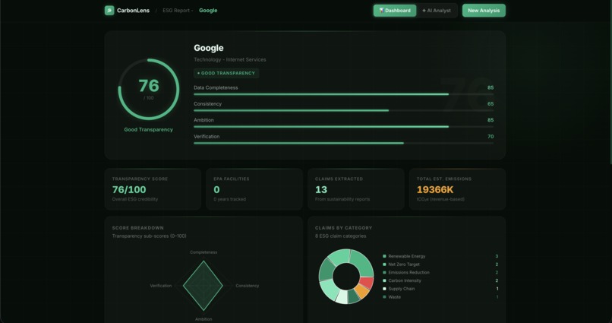The image size is (612, 323).
Task: Click the Supply Chain legend swatch
Action: [384, 289]
